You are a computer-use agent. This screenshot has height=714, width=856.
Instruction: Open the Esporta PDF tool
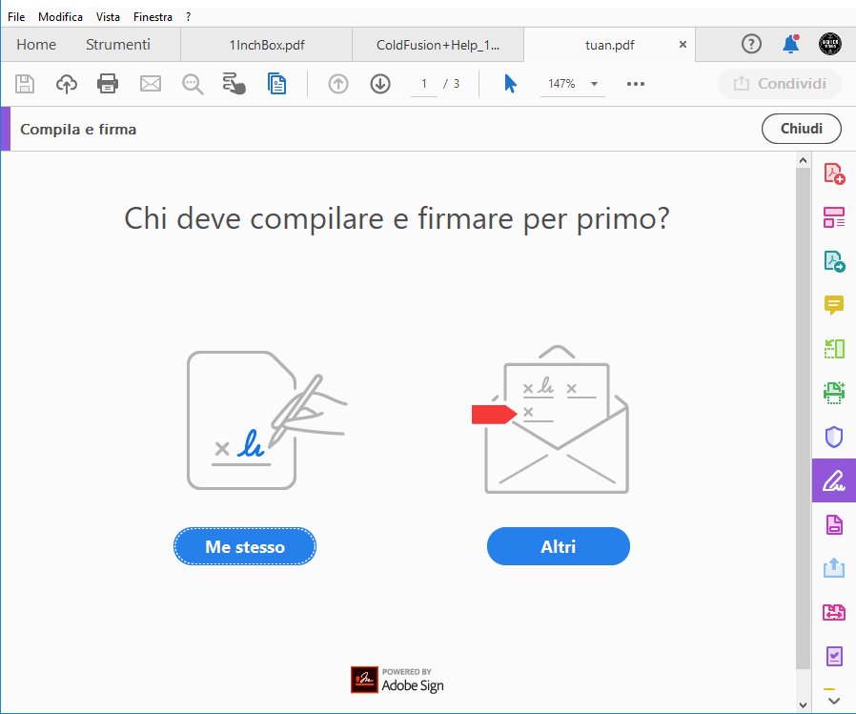pos(833,260)
